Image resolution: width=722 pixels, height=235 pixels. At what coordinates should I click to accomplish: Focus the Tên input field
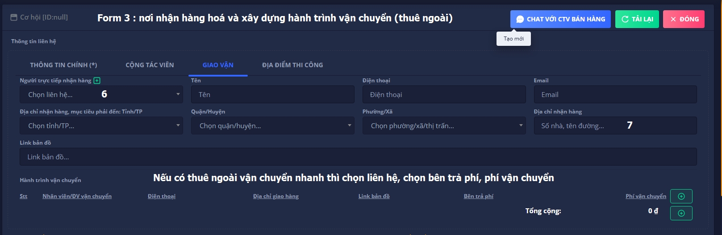click(x=272, y=94)
